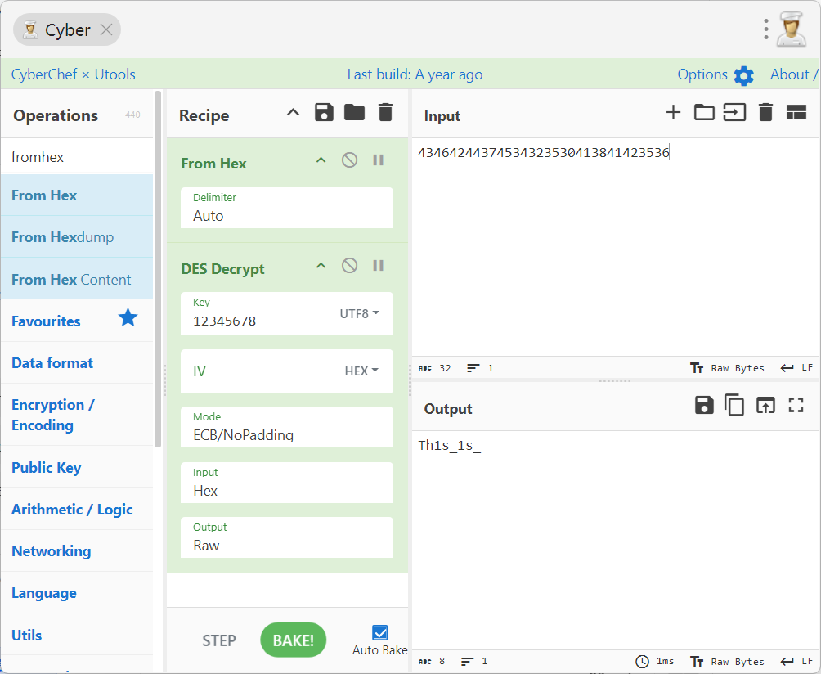The image size is (821, 674).
Task: Pause at DES Decrypt breakpoint
Action: pyautogui.click(x=378, y=266)
